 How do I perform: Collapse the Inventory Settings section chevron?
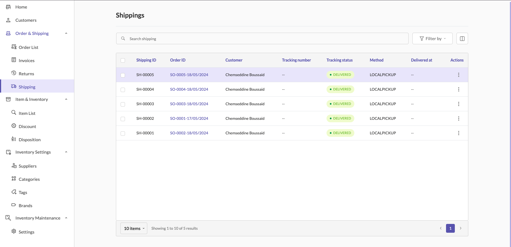pyautogui.click(x=66, y=152)
